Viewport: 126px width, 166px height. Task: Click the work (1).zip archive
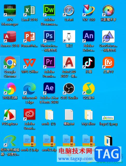click(x=29, y=140)
